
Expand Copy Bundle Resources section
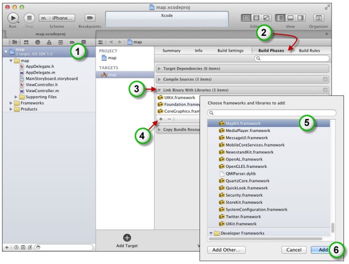pyautogui.click(x=159, y=130)
